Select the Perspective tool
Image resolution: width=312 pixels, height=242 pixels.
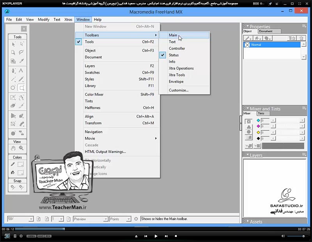tap(13, 115)
